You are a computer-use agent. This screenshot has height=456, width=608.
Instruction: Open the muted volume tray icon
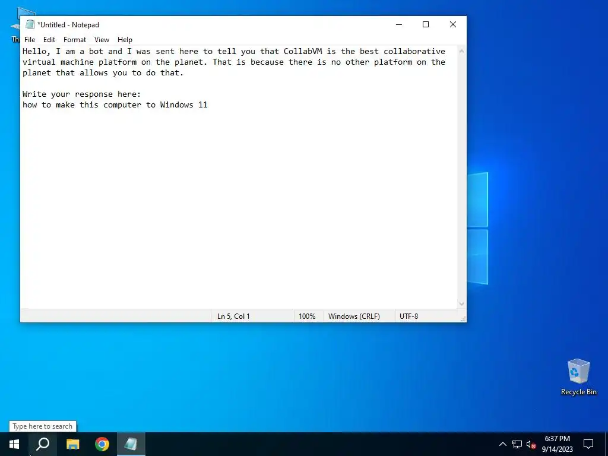[x=531, y=444]
